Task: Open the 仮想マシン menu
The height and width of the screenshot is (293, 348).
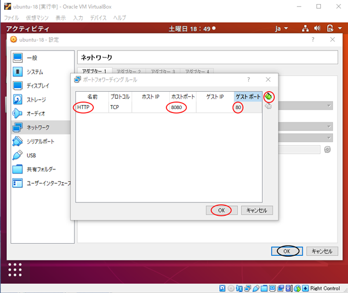Action: (37, 18)
